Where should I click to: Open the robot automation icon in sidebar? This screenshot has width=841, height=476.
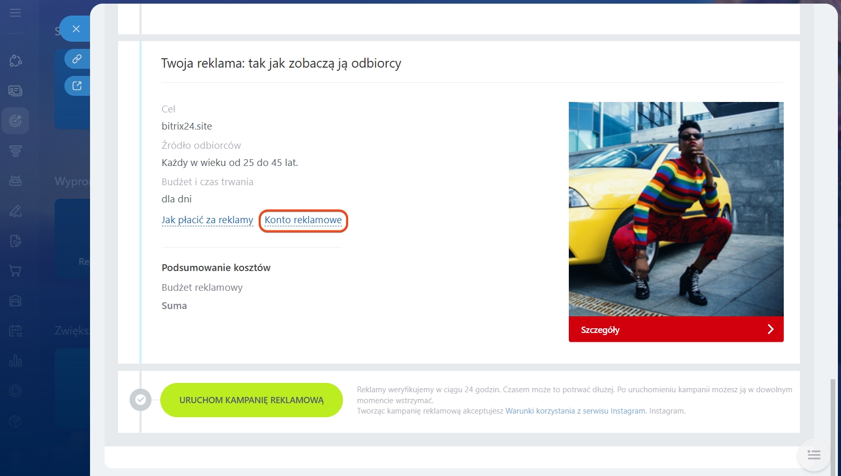point(16,181)
